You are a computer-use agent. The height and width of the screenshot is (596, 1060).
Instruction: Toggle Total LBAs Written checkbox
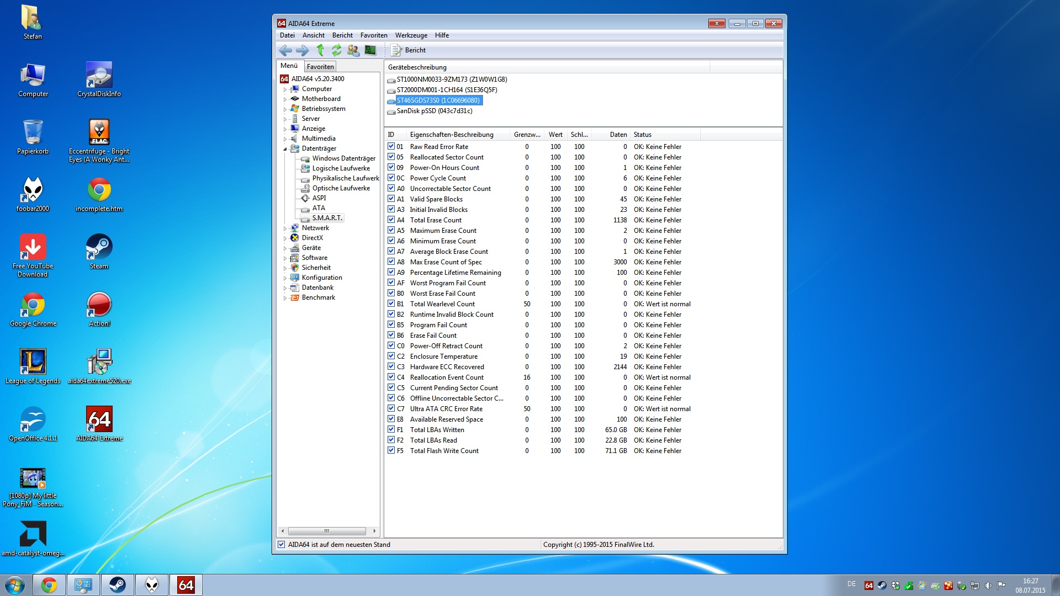[391, 429]
